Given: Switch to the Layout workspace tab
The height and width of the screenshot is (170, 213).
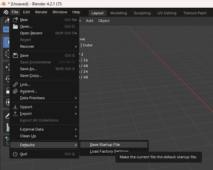Looking at the screenshot, I should click(98, 13).
